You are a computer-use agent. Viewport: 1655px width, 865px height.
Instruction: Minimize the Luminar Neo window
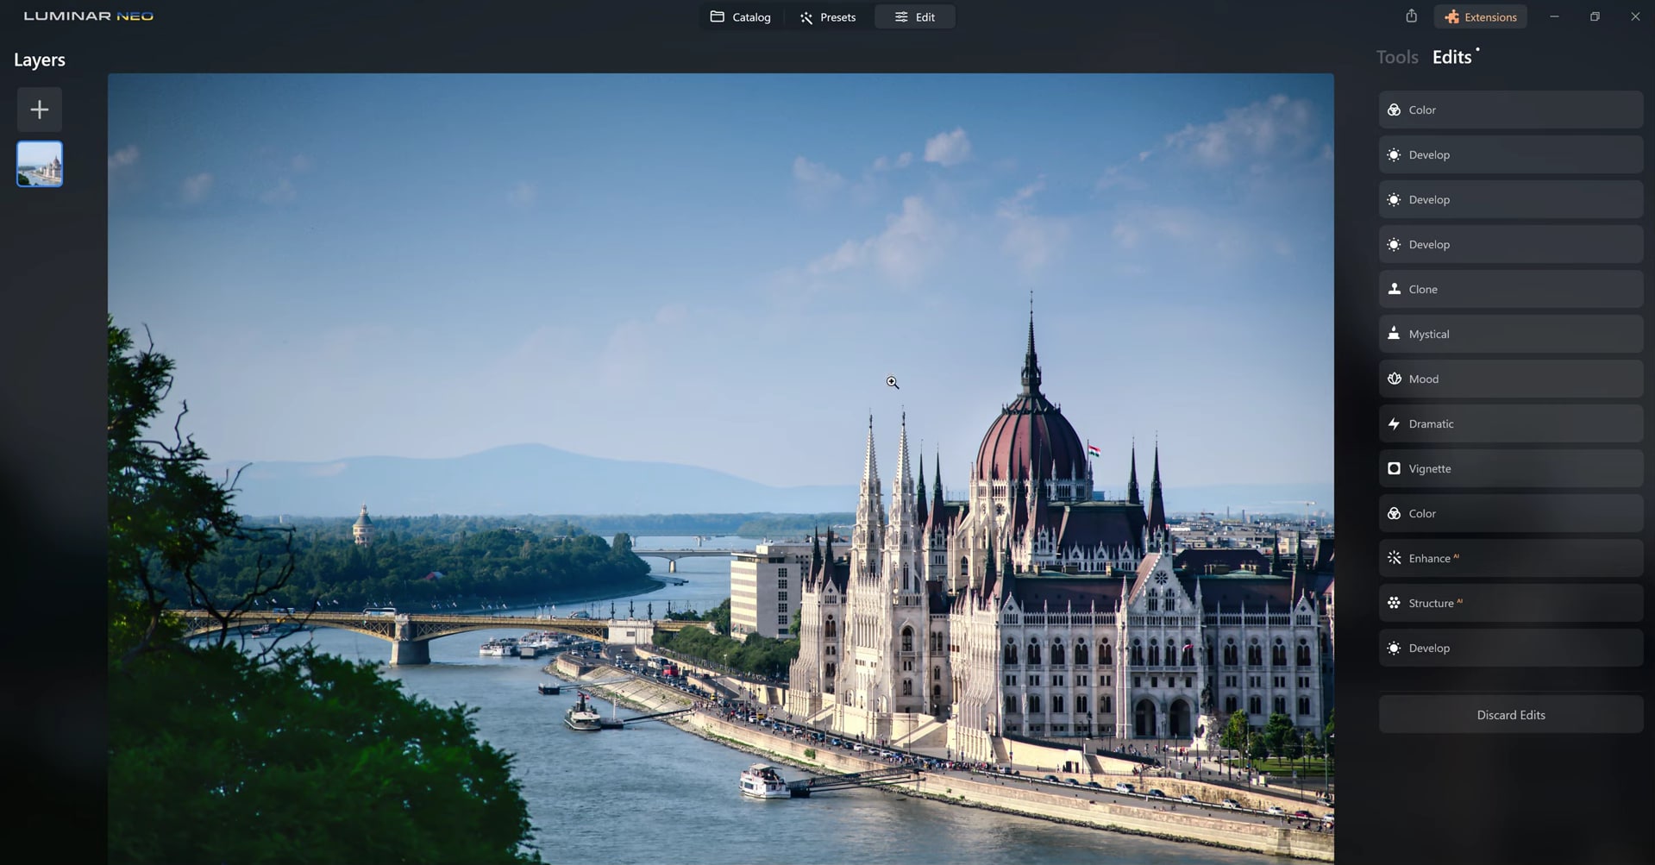(1554, 16)
